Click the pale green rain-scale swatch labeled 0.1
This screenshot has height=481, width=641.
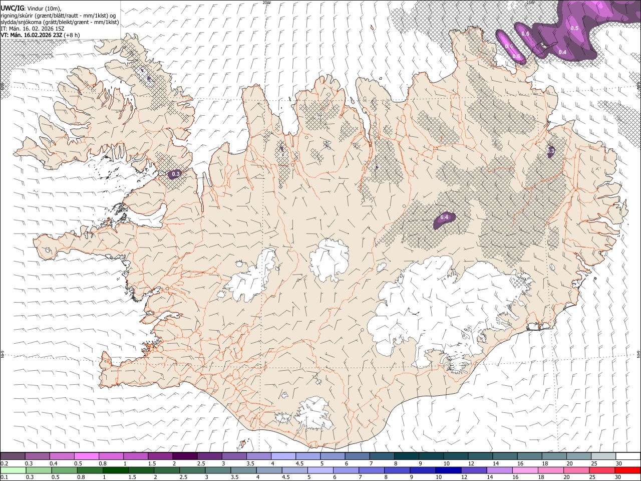tap(13, 470)
